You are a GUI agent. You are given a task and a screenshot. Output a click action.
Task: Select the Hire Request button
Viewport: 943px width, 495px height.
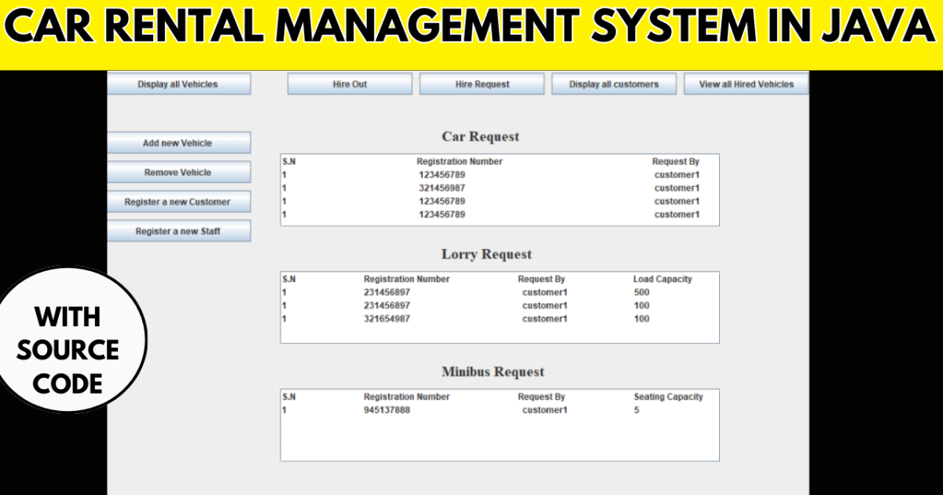(x=481, y=83)
